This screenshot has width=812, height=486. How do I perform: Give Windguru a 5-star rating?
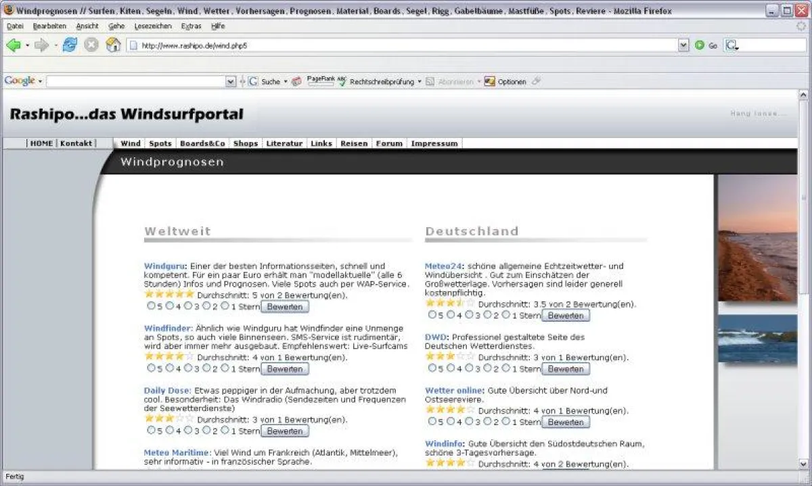pyautogui.click(x=150, y=306)
